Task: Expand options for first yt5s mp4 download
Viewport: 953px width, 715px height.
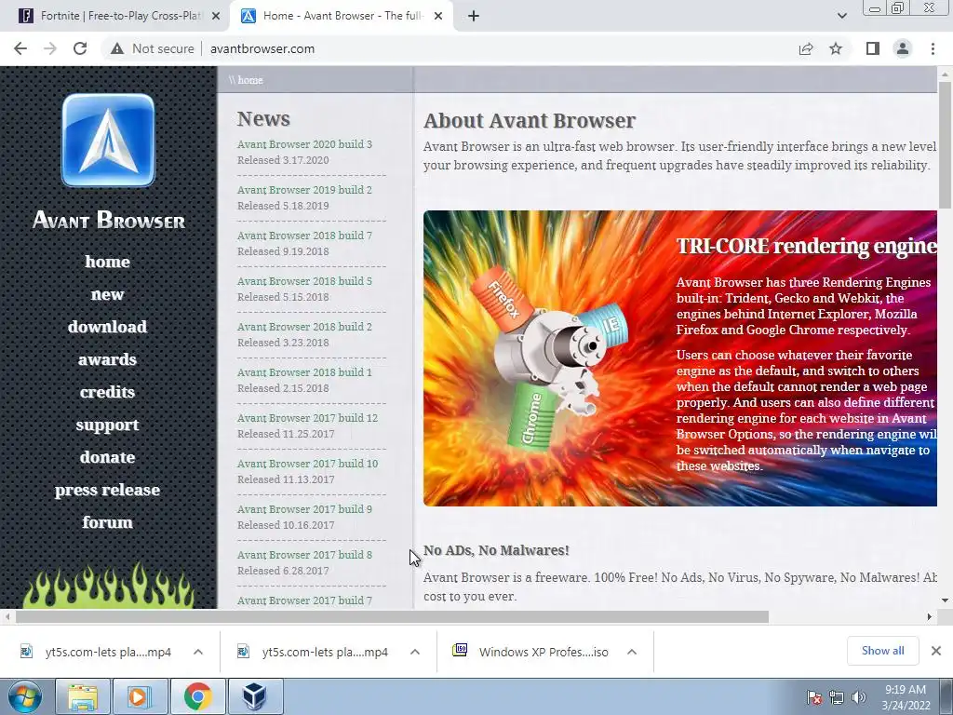Action: point(198,652)
